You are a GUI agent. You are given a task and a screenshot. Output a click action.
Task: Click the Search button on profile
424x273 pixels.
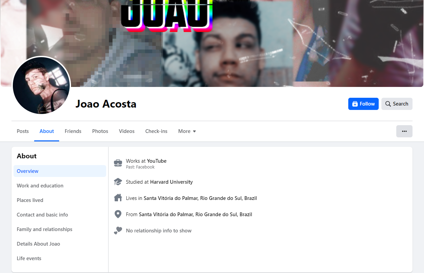397,104
